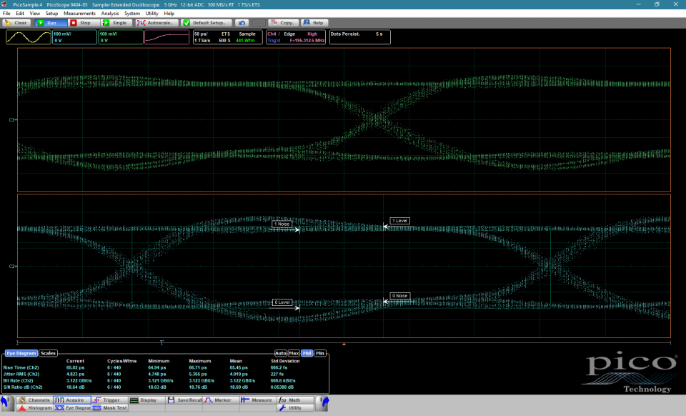Click the left mouse-arrow icon in bottom bar
Screen dimensions: 686x416
click(x=6, y=402)
